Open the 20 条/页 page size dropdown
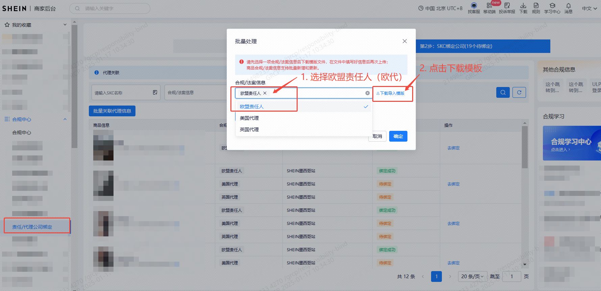Screen dimensions: 601x291 tap(473, 277)
